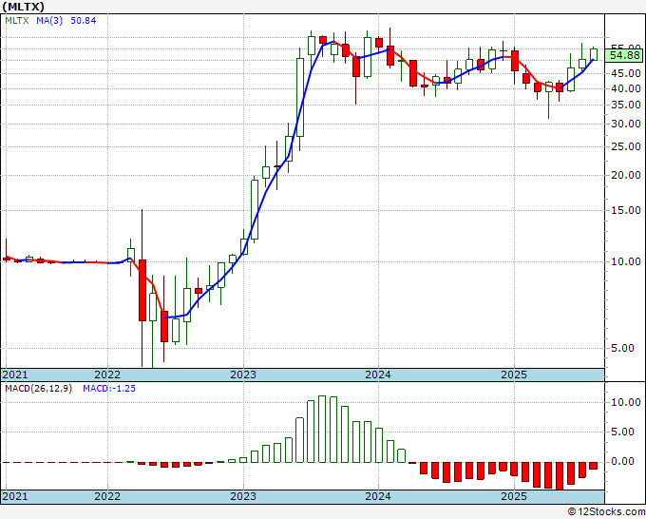The image size is (646, 519).
Task: Click 2024 on the price chart timeline
Action: point(378,375)
